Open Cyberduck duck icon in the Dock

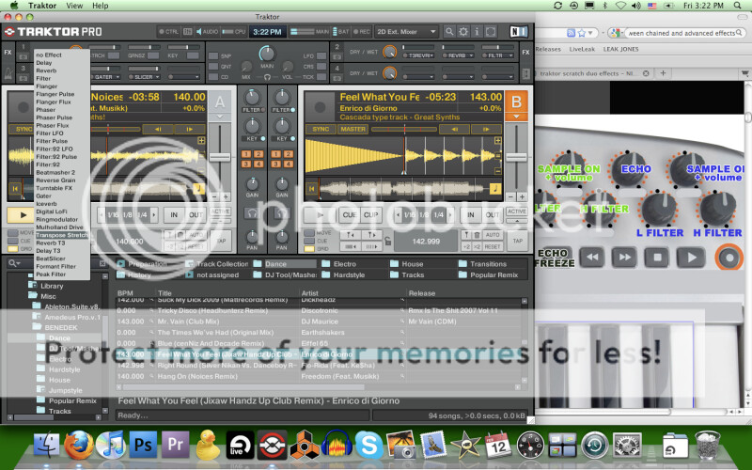click(208, 445)
